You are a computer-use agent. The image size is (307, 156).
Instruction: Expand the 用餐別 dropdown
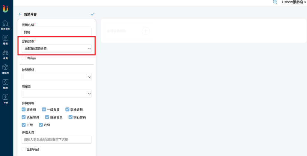click(57, 94)
